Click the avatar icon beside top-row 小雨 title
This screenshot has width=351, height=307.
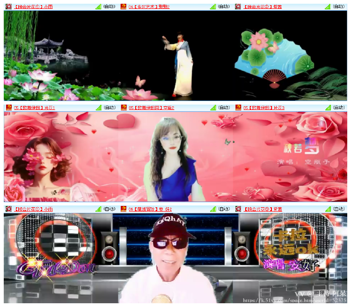point(8,7)
